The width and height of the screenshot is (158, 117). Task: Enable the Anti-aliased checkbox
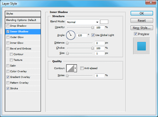click(82, 68)
